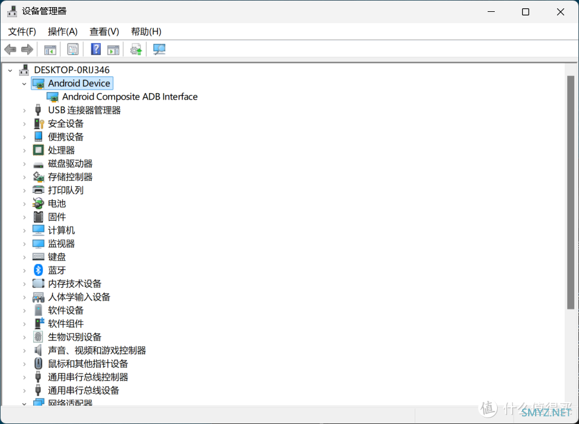Click the 鼠标和其他指针设备 mouse icon

coord(38,364)
